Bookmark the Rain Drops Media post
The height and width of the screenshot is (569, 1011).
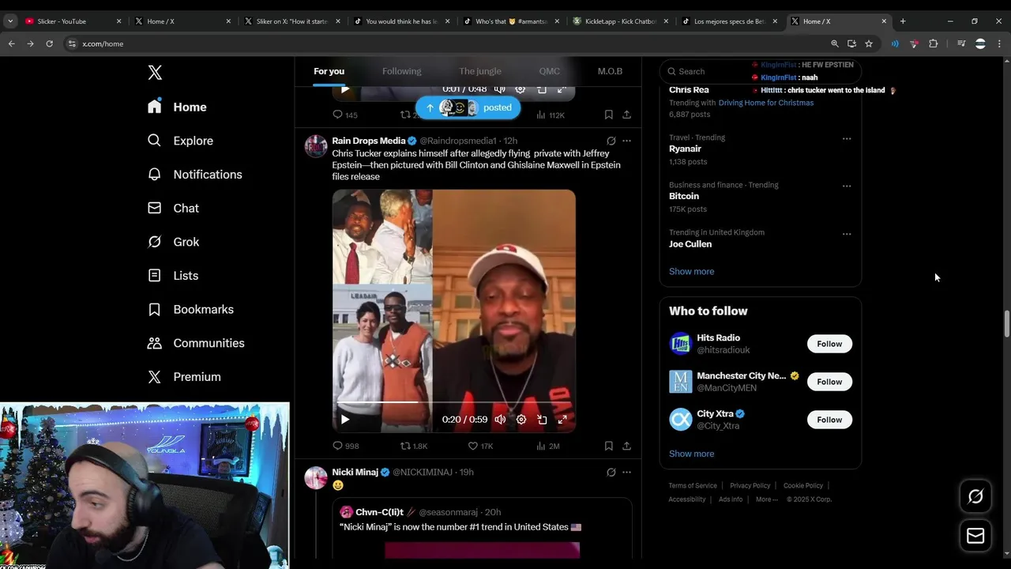pos(608,446)
